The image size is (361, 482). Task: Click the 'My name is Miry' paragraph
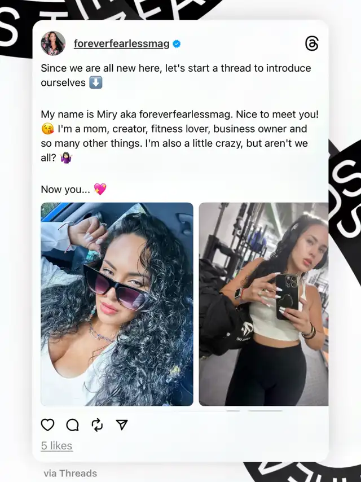(180, 136)
